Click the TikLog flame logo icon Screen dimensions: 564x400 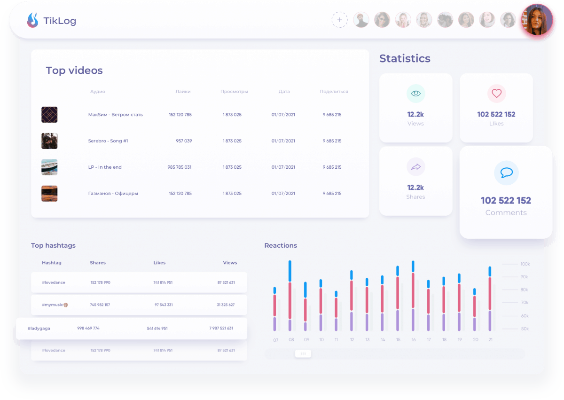[x=32, y=20]
